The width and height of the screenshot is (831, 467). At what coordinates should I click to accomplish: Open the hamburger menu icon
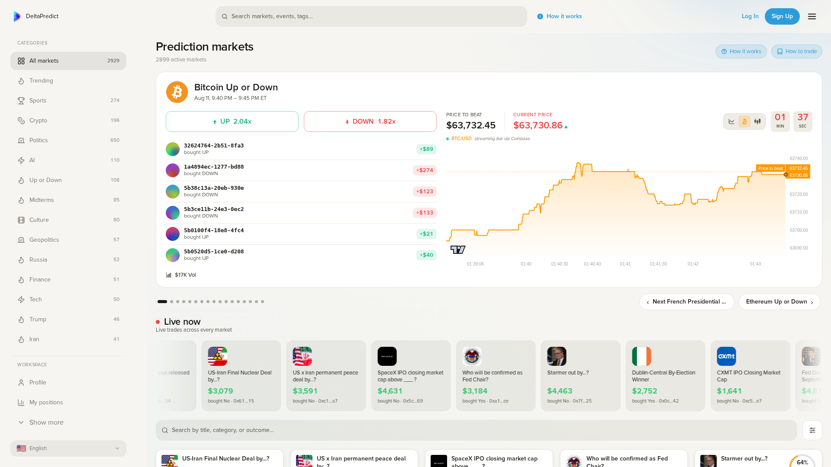coord(812,16)
